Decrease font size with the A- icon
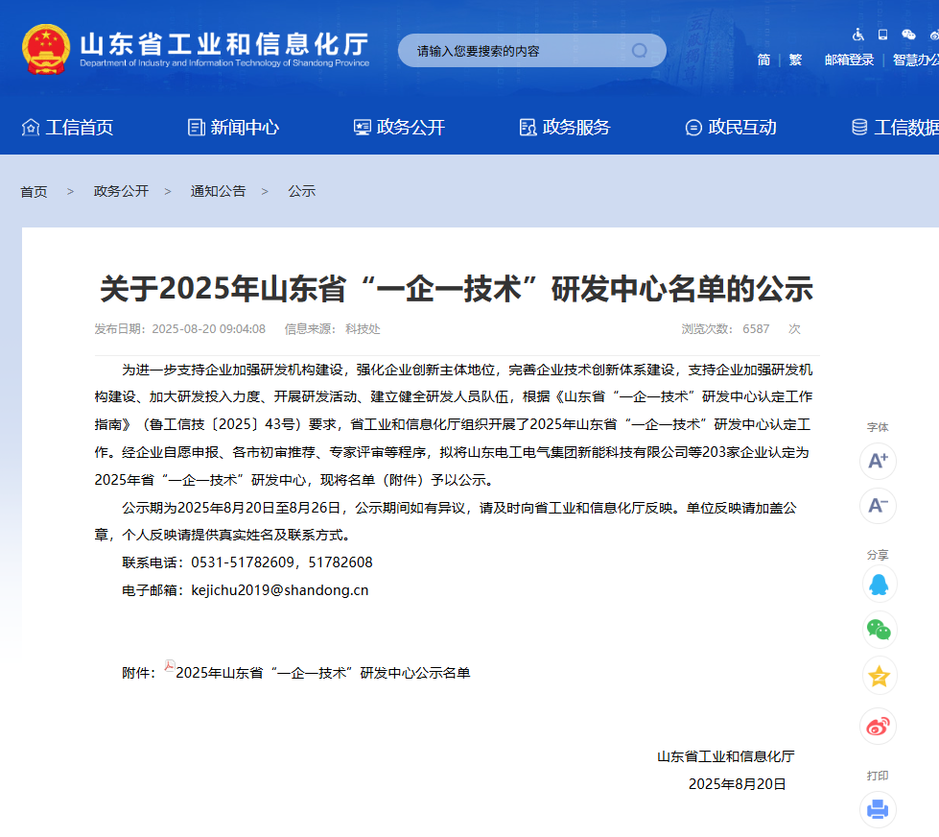Image resolution: width=939 pixels, height=837 pixels. (878, 506)
